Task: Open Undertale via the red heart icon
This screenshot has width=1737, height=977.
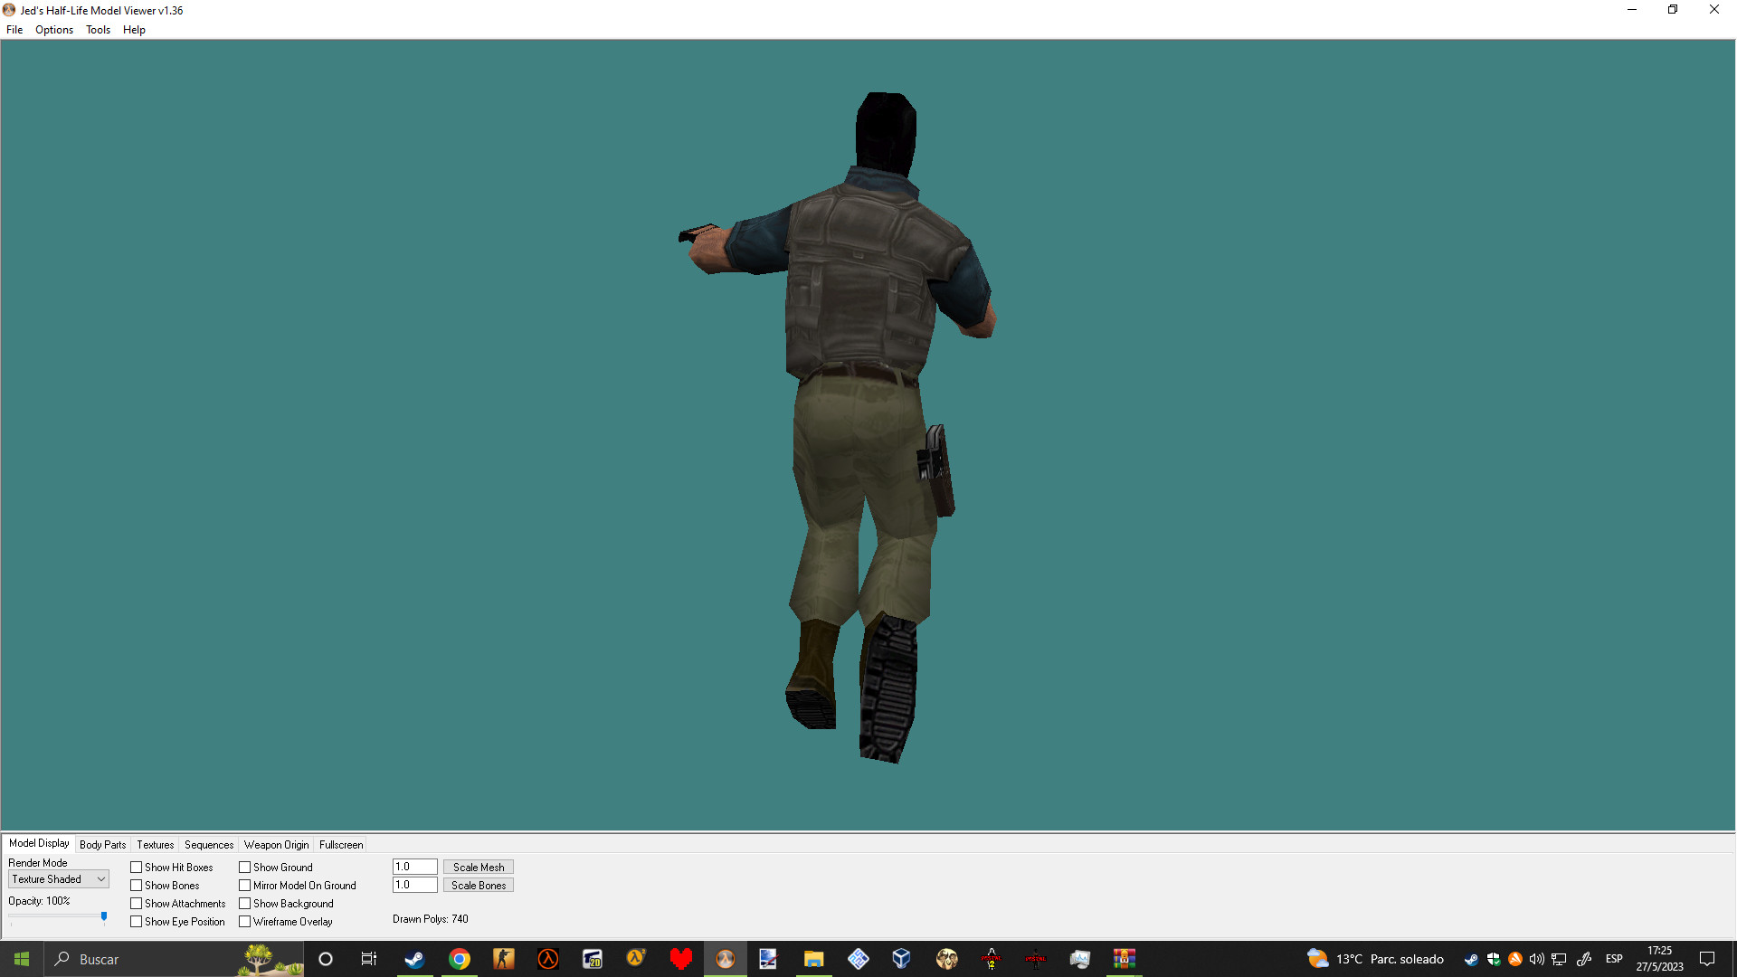Action: pyautogui.click(x=681, y=959)
